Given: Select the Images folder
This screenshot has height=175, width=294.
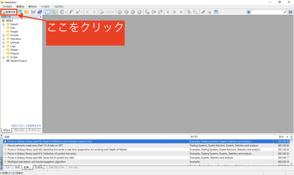Looking at the screenshot, I should [x=14, y=31].
